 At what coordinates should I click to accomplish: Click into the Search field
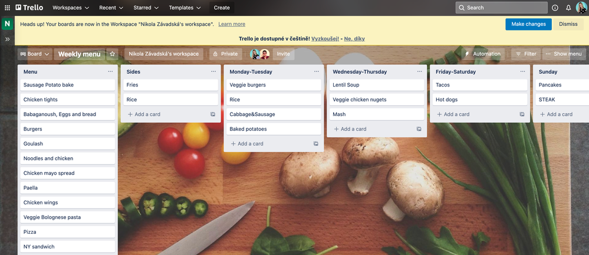click(x=502, y=8)
